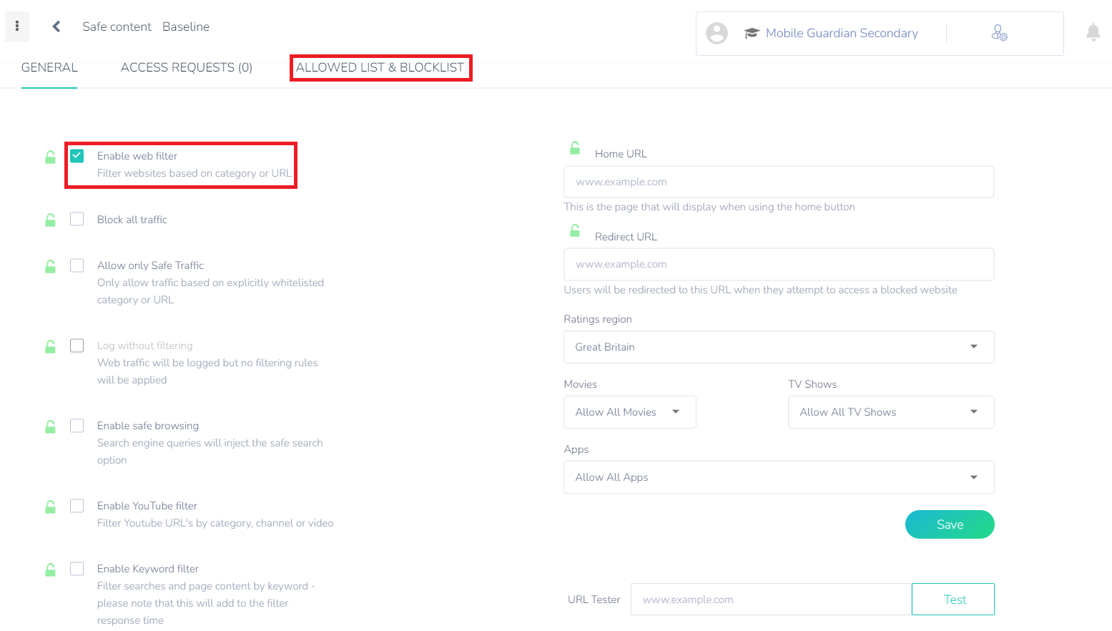The width and height of the screenshot is (1112, 631).
Task: Click 'Enable YouTube filter' label
Action: [147, 506]
